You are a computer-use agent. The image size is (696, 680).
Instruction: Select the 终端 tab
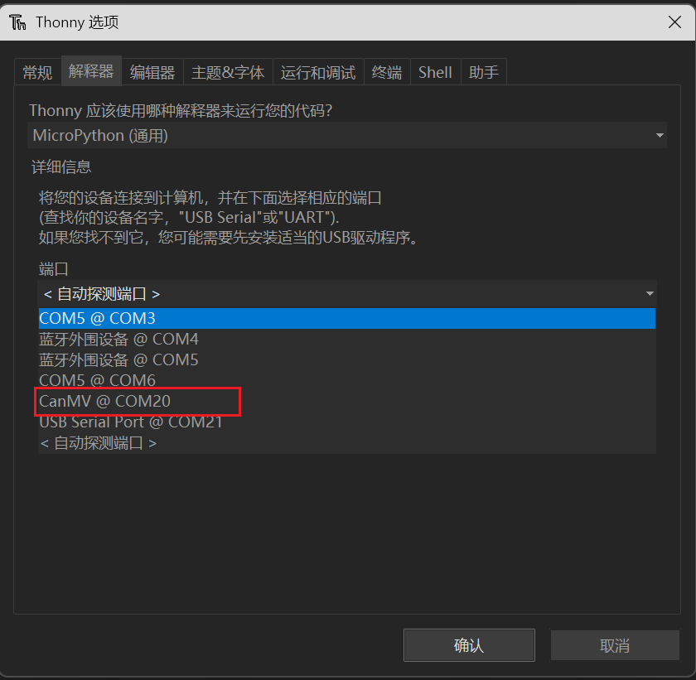pyautogui.click(x=387, y=72)
